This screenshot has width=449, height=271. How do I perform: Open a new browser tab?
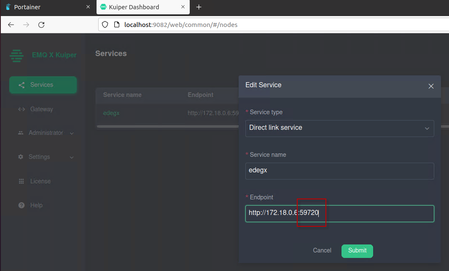click(x=199, y=7)
